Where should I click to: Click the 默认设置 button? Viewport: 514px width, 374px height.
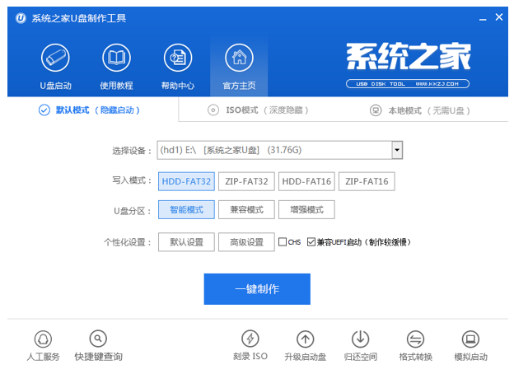pyautogui.click(x=186, y=242)
